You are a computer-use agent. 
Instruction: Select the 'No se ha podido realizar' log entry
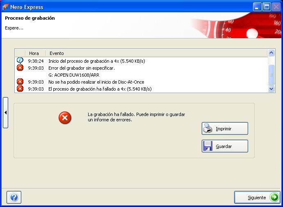click(x=96, y=82)
